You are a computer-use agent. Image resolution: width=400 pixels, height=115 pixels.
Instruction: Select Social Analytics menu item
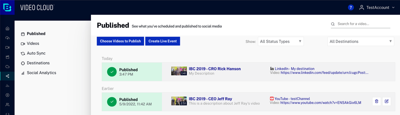coord(41,73)
